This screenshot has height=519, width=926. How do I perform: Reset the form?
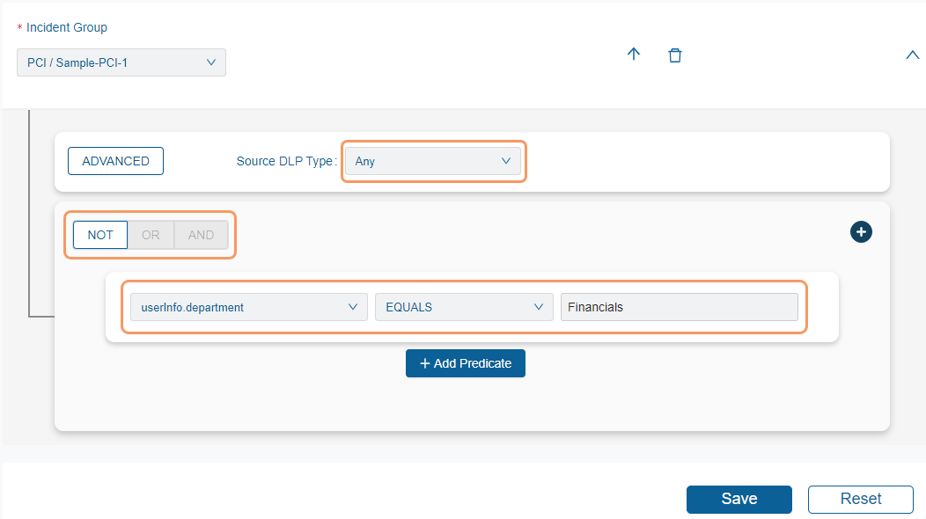tap(860, 499)
